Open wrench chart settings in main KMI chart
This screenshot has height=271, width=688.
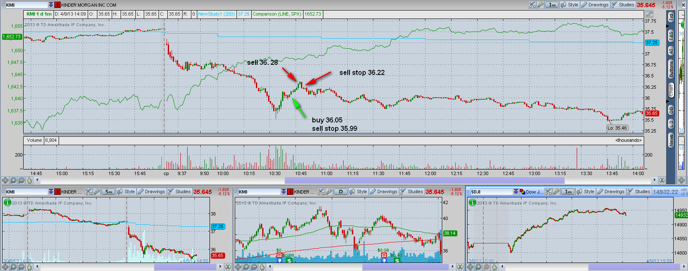click(x=540, y=5)
